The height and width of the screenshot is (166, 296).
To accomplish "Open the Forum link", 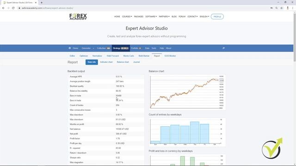I will click(x=182, y=17).
